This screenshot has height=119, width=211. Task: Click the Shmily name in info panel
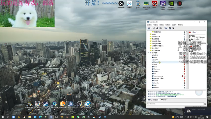[196, 32]
